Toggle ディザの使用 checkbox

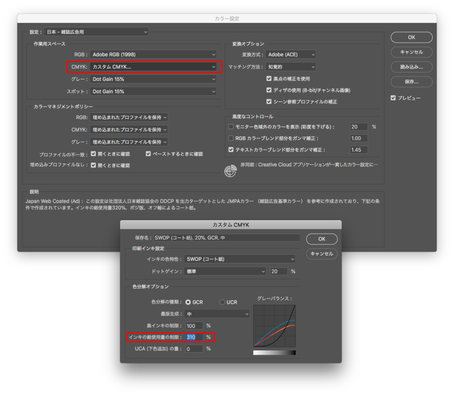[269, 90]
